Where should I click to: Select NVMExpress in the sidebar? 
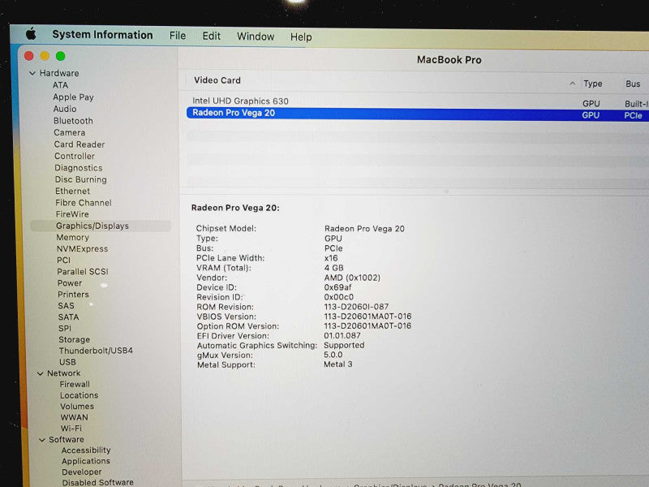[83, 249]
